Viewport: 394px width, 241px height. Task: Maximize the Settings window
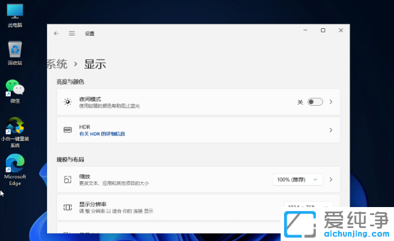pyautogui.click(x=323, y=31)
